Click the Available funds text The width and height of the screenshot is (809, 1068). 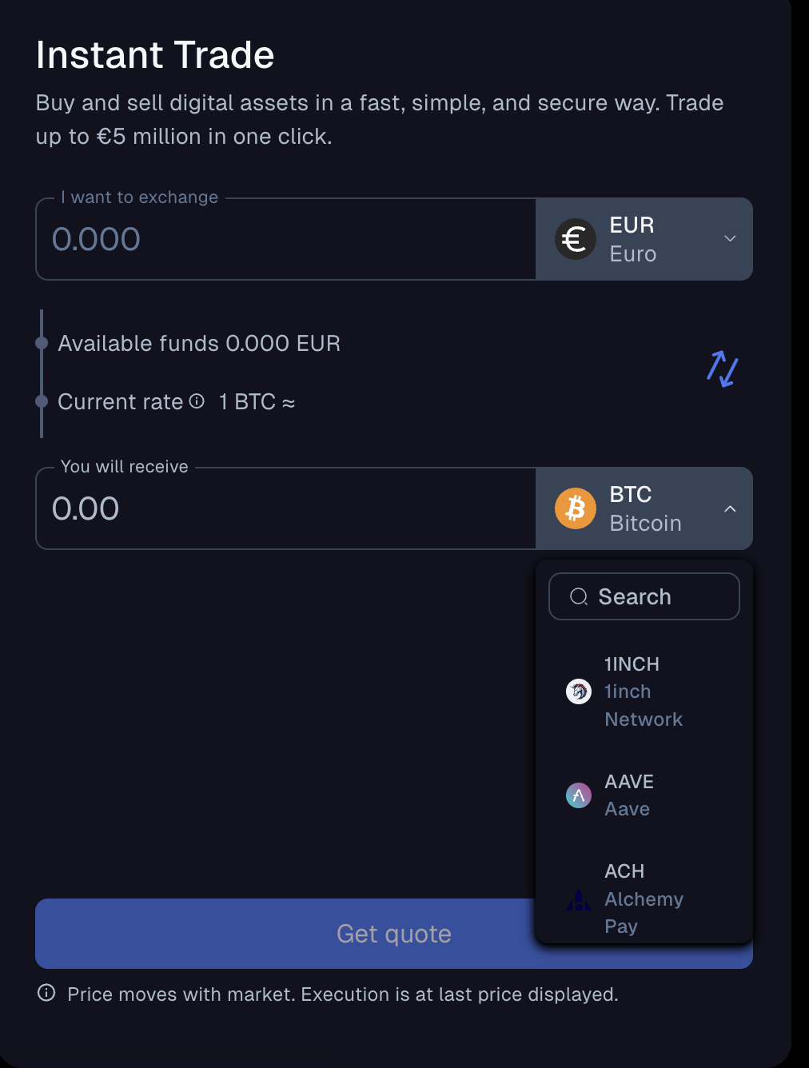tap(199, 343)
